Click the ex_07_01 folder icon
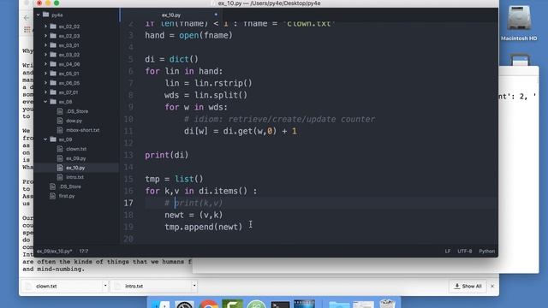This screenshot has width=548, height=308. coord(53,92)
